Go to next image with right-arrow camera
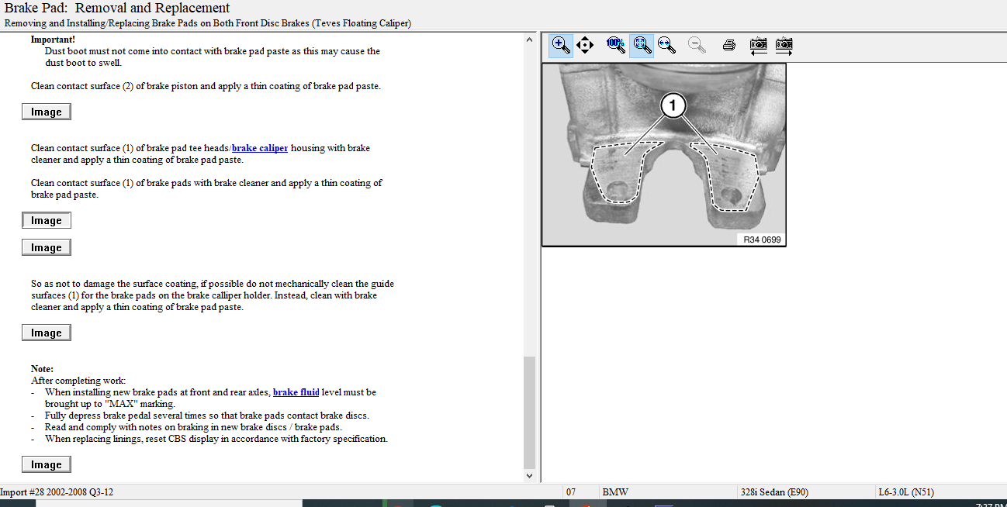This screenshot has height=507, width=1007. [784, 45]
